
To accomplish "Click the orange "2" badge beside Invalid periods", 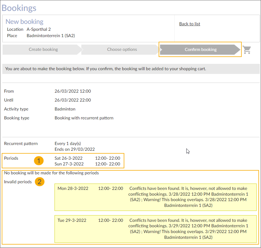I will (x=40, y=182).
